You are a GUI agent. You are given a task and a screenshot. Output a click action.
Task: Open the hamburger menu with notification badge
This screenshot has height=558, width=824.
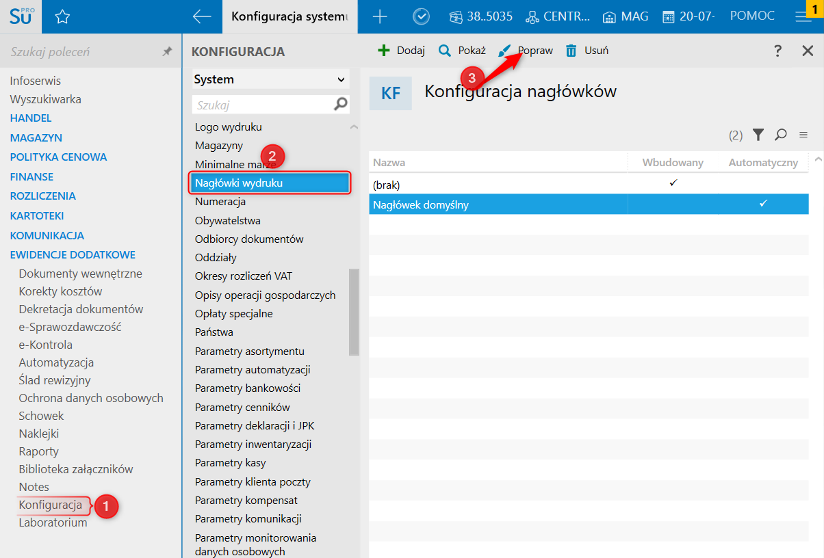(803, 17)
